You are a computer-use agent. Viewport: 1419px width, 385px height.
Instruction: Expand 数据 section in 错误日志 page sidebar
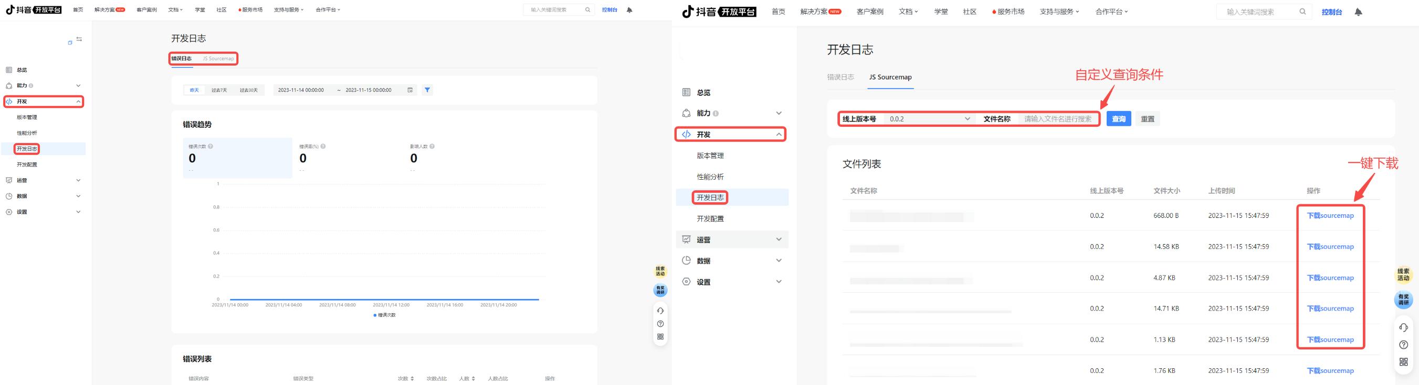pos(44,196)
